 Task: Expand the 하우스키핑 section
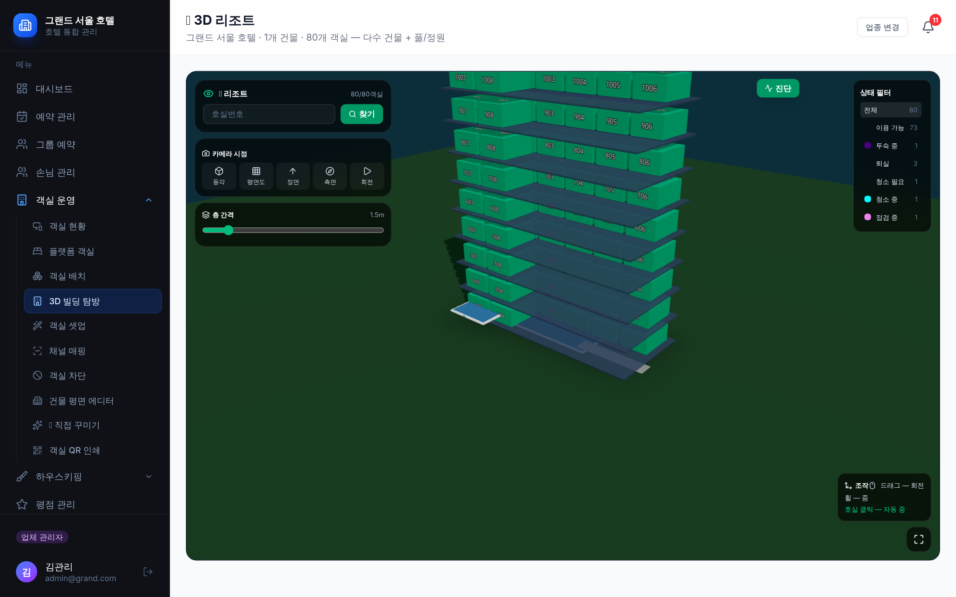click(85, 477)
